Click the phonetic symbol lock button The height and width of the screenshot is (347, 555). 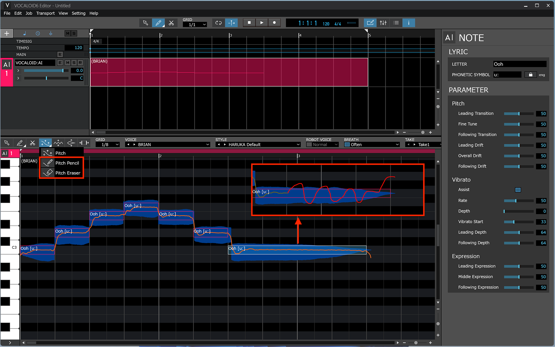point(530,74)
